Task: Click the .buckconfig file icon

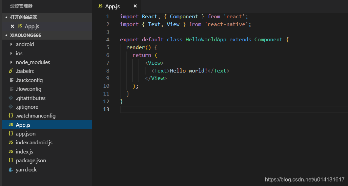Action: point(11,80)
